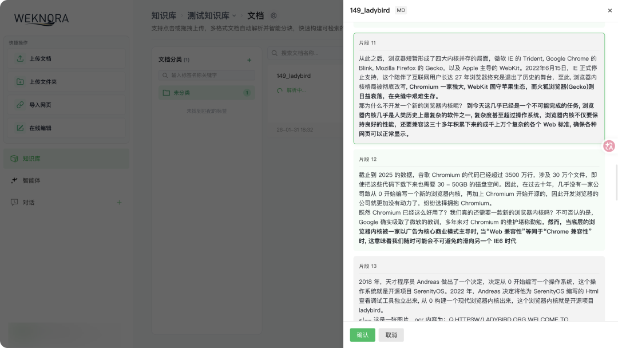Click the 解析中 status text

pyautogui.click(x=296, y=90)
